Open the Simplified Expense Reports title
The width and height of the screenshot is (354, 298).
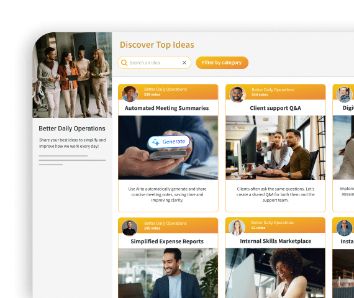click(x=167, y=242)
